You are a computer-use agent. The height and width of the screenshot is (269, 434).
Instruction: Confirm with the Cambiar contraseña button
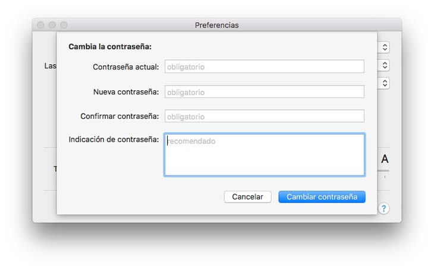[322, 197]
